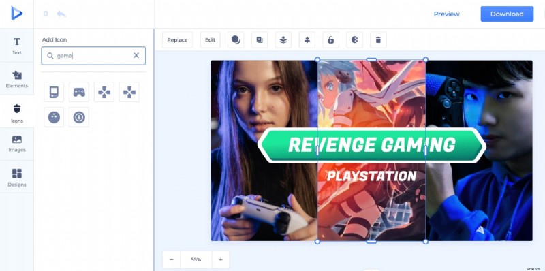The height and width of the screenshot is (271, 545).
Task: Click the Preview link
Action: [446, 14]
